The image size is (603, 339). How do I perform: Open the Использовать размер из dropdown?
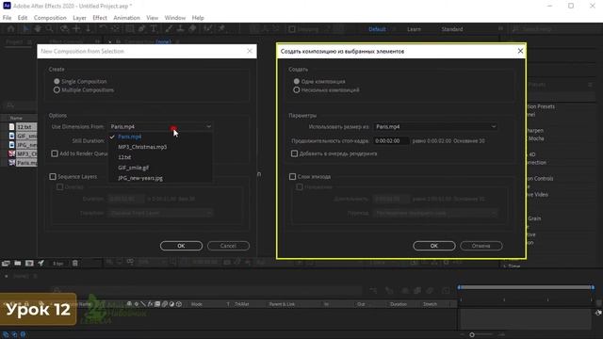435,126
